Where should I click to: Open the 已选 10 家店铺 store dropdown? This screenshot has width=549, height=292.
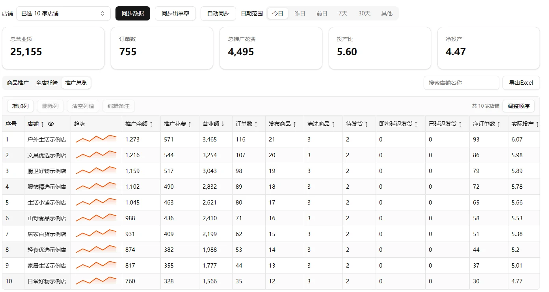(x=63, y=13)
